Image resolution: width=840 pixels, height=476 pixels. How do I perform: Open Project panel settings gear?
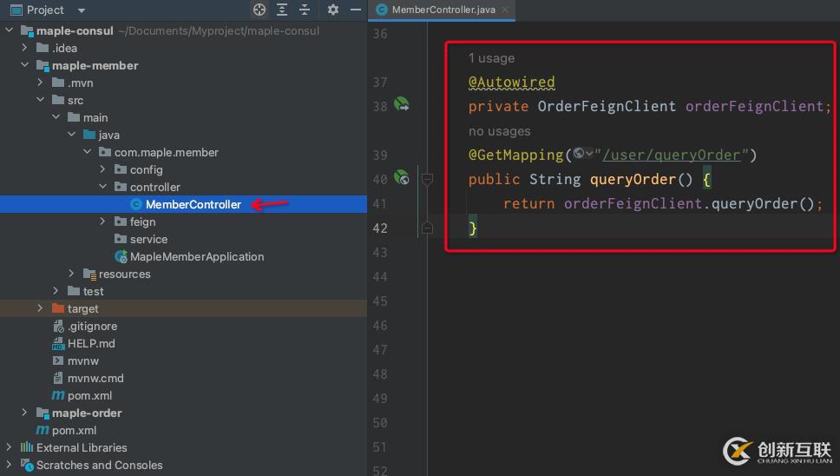point(333,10)
